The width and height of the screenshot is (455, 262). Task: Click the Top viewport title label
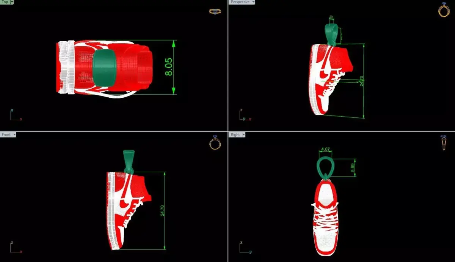tap(5, 2)
